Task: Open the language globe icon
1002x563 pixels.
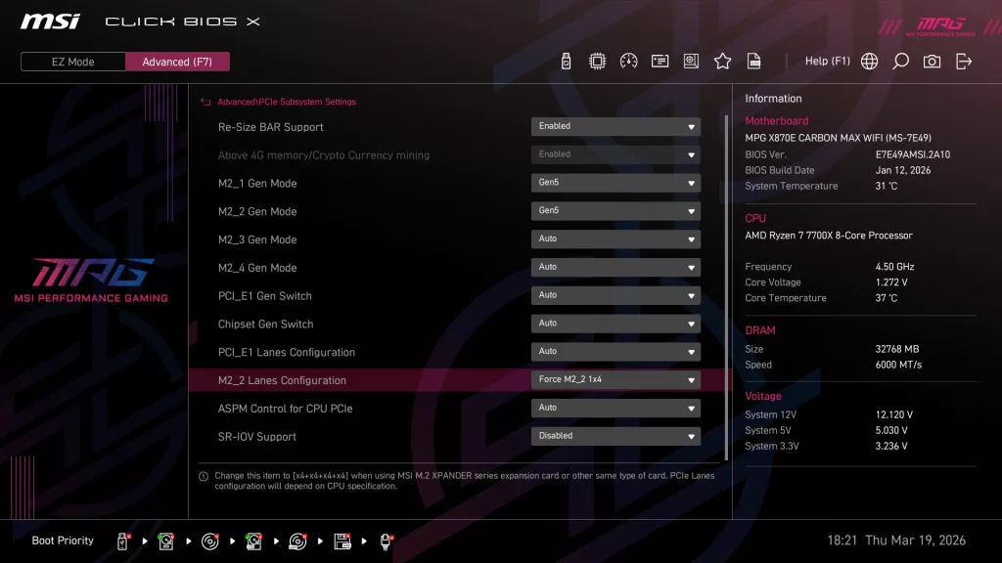Action: pyautogui.click(x=869, y=61)
